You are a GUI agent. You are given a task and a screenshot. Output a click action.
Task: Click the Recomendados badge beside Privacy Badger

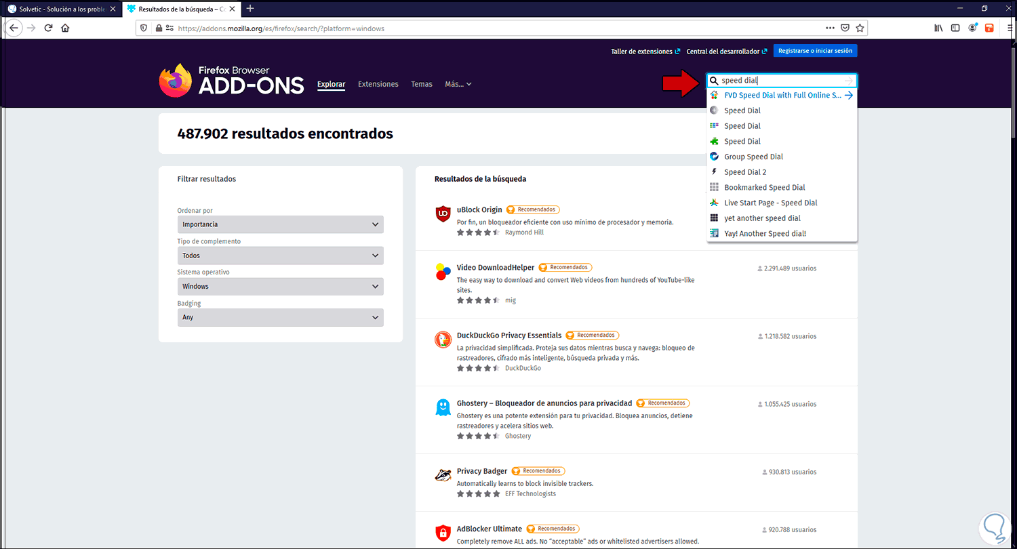(538, 470)
